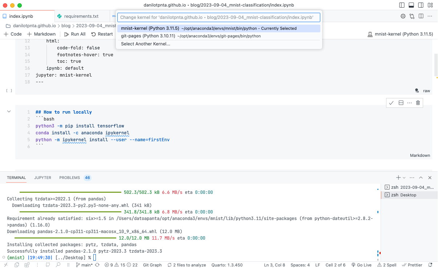Open notebook settings gear icon
Viewport: 438px width, 269px height.
click(403, 16)
